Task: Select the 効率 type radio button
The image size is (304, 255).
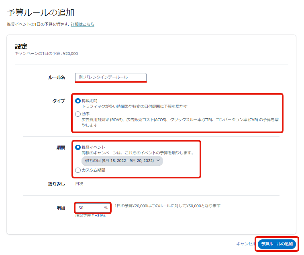Action: tap(78, 114)
